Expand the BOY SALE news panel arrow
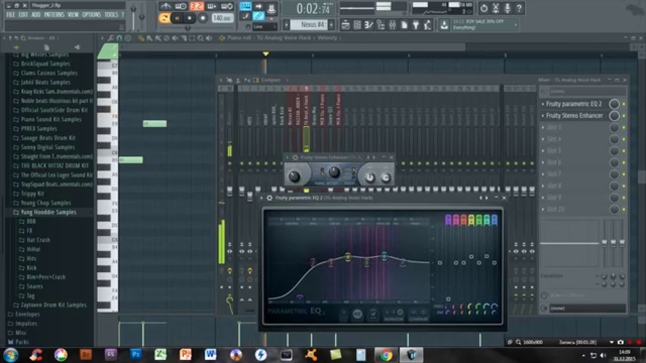 click(x=516, y=24)
